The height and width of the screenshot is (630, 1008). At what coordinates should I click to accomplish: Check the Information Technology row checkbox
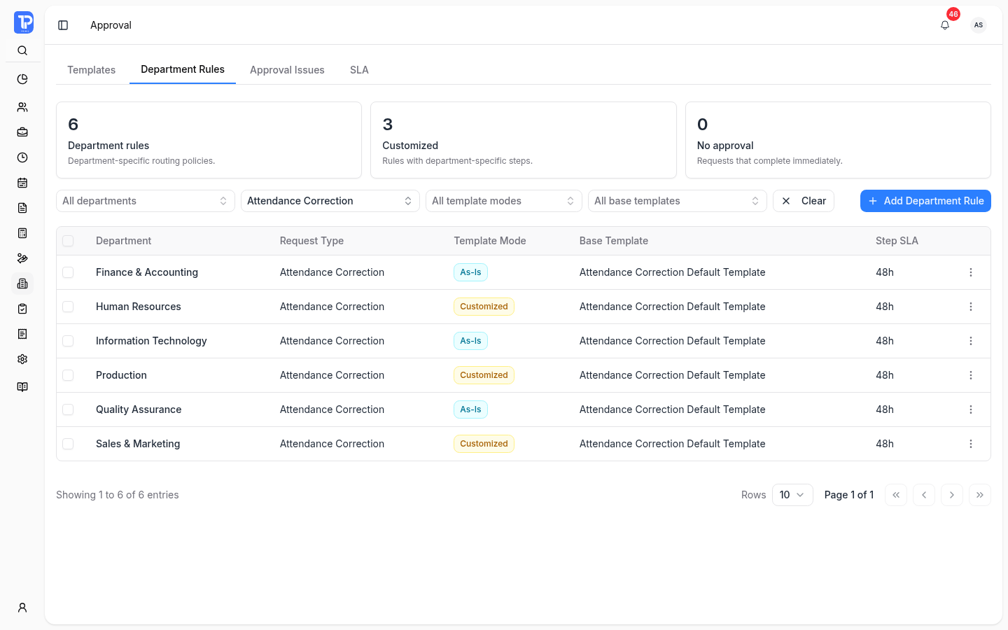68,341
